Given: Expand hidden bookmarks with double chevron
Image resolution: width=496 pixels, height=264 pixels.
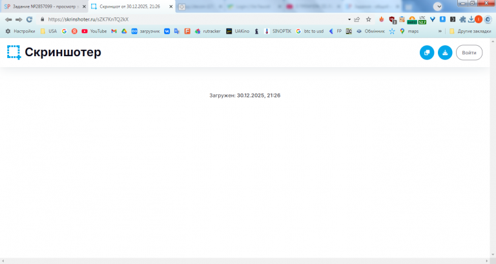Looking at the screenshot, I should click(x=440, y=31).
